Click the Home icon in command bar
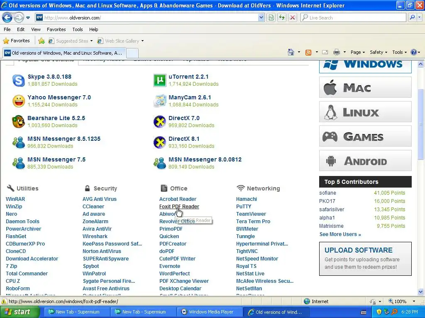Image resolution: width=425 pixels, height=318 pixels. pos(291,52)
